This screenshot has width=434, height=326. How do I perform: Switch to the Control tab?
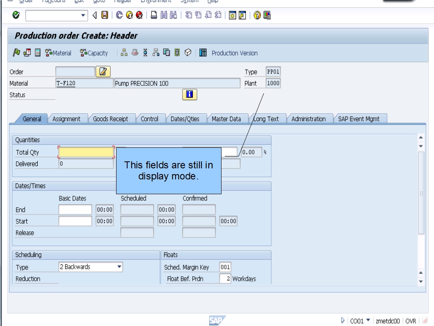point(149,119)
